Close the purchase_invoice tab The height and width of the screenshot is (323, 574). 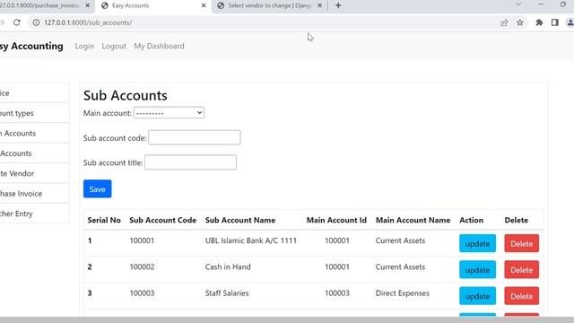[x=88, y=5]
